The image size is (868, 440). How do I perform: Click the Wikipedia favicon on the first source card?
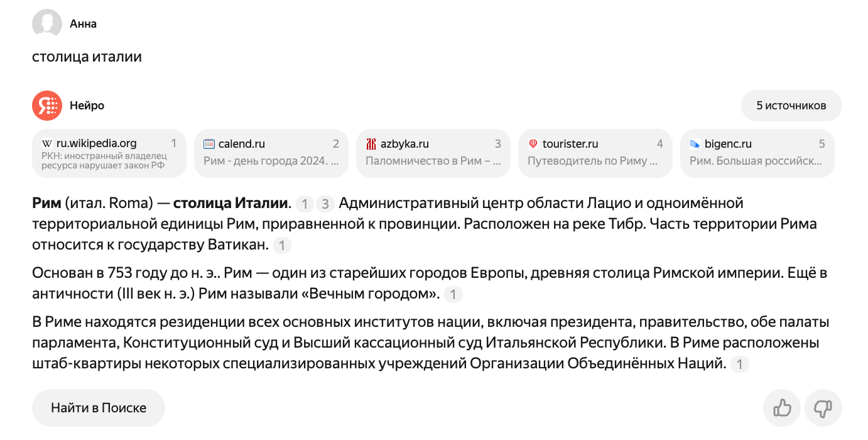pyautogui.click(x=46, y=143)
